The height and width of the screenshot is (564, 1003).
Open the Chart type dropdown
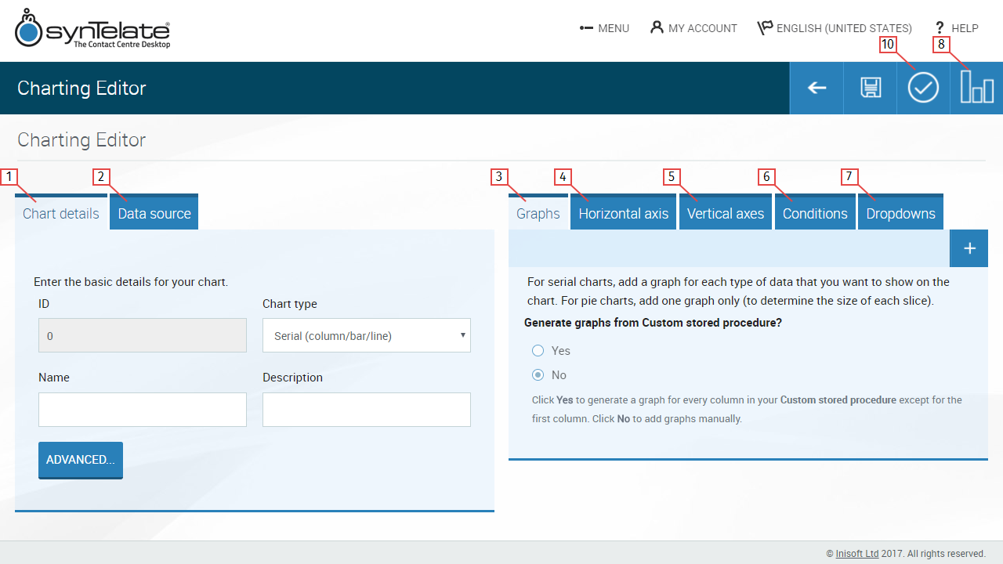coord(366,336)
